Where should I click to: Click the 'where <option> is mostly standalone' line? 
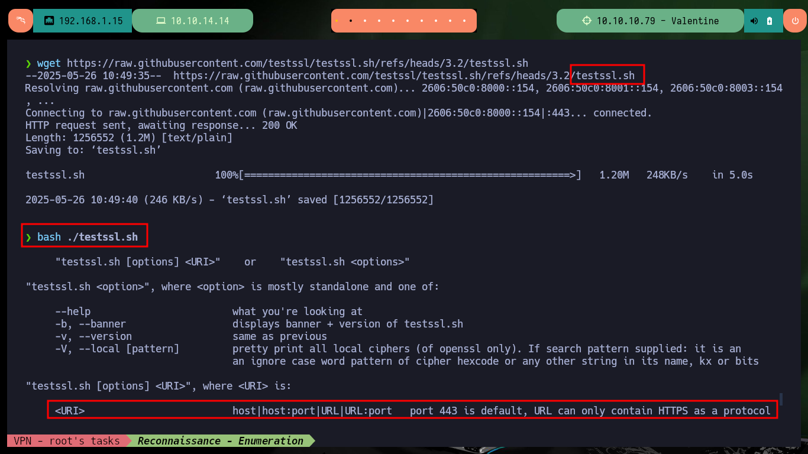coord(232,287)
